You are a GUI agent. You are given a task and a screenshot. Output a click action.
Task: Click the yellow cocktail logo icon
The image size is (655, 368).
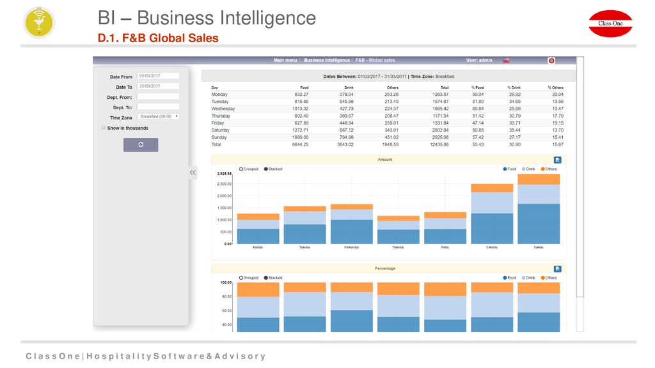click(39, 22)
